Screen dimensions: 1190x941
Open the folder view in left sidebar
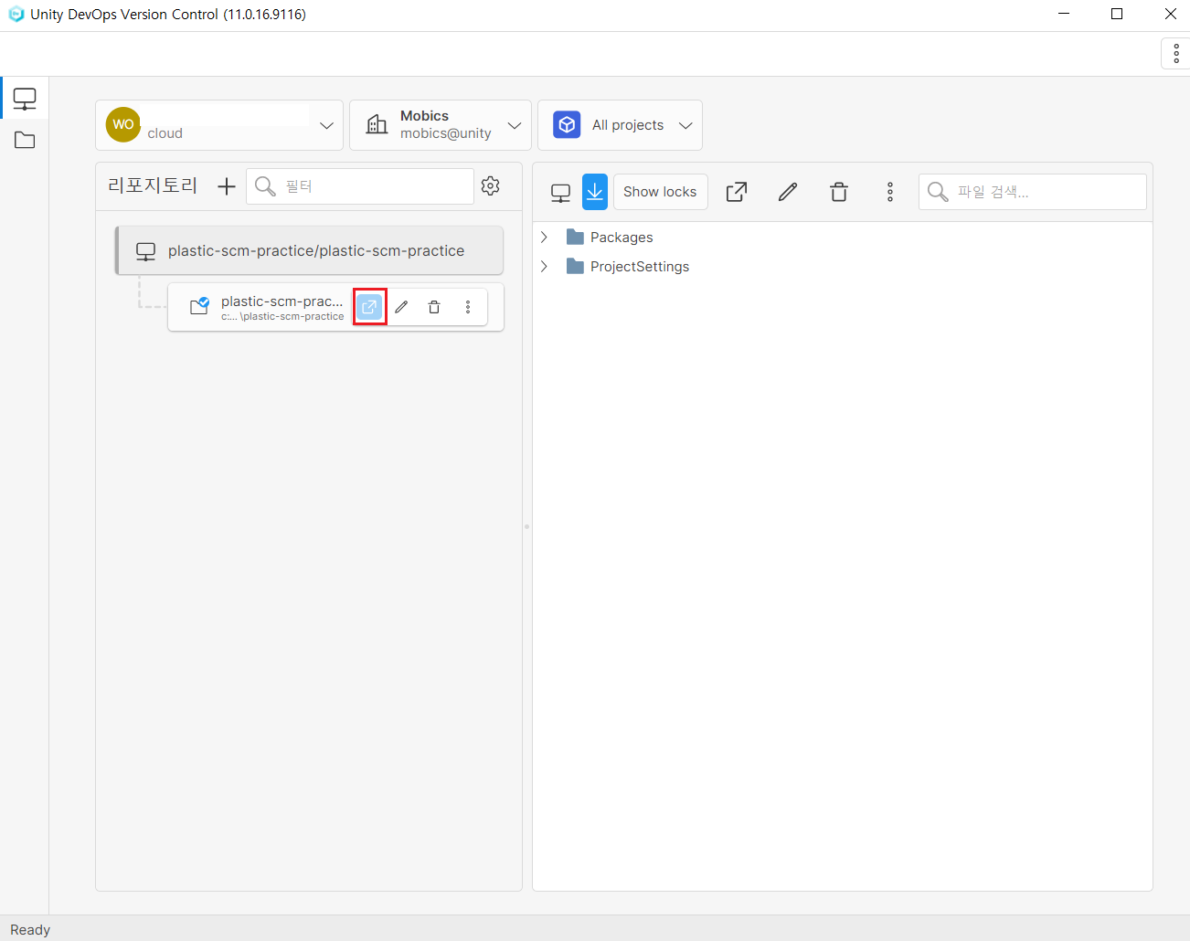(25, 140)
